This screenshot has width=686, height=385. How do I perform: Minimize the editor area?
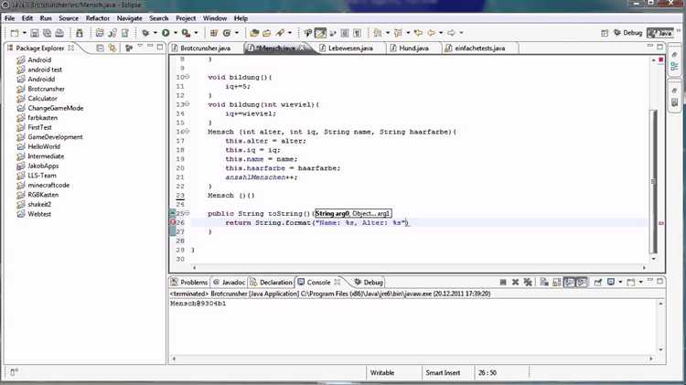tap(650, 46)
